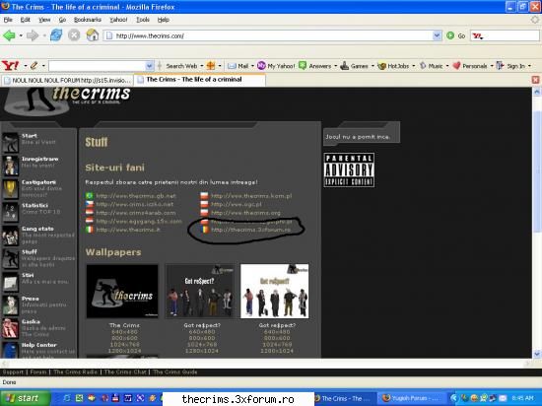
Task: Open Yahoo Answers toolbar button
Action: [x=315, y=66]
